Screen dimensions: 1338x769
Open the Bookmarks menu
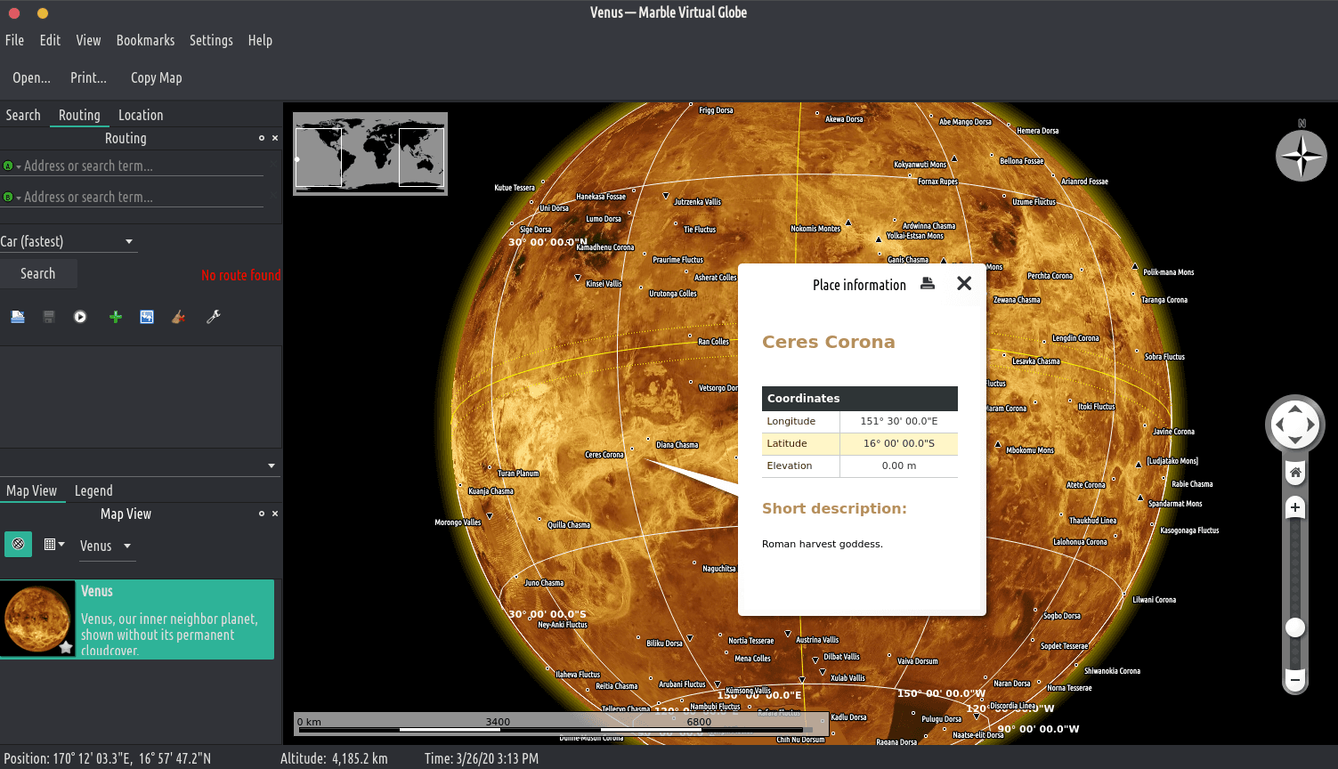click(x=145, y=40)
